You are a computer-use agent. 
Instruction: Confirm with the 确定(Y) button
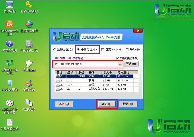click(107, 104)
